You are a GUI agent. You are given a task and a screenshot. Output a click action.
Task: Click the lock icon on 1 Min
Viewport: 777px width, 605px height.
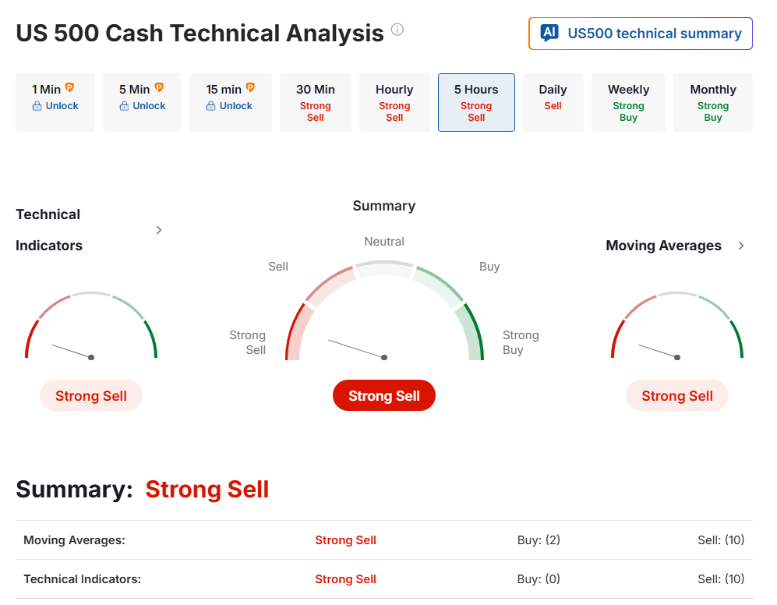coord(37,106)
